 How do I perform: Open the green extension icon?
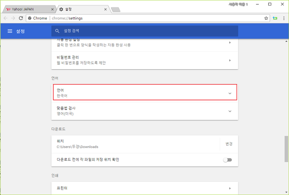(275, 18)
